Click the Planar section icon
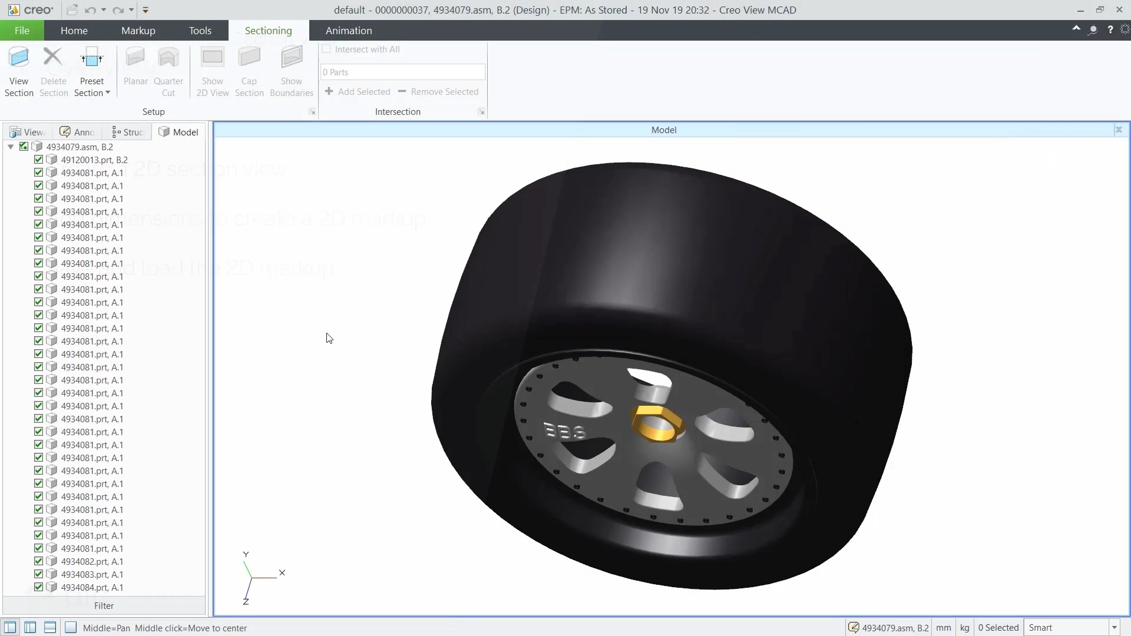Screen dimensions: 1131x636 [135, 58]
